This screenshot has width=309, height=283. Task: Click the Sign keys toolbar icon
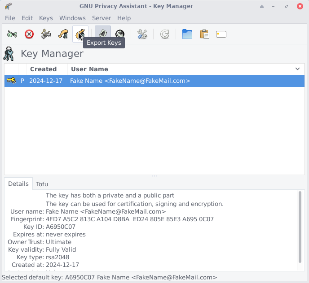pyautogui.click(x=46, y=34)
